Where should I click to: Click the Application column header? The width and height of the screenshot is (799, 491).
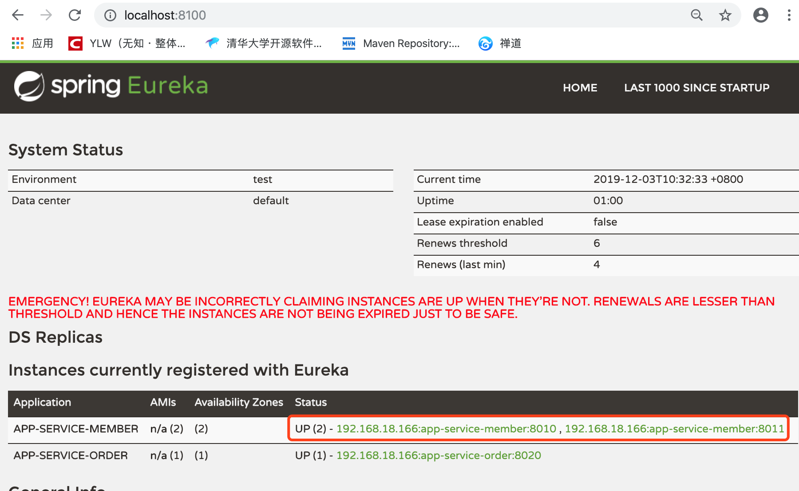(x=42, y=402)
